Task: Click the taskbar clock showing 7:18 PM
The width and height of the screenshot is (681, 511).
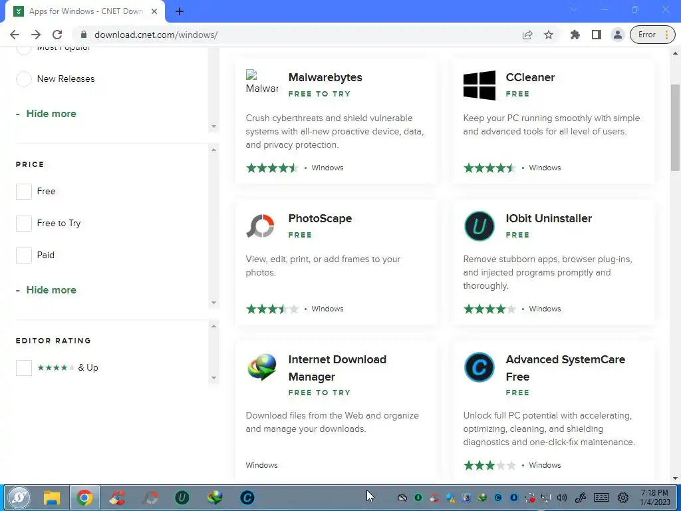Action: pos(654,498)
